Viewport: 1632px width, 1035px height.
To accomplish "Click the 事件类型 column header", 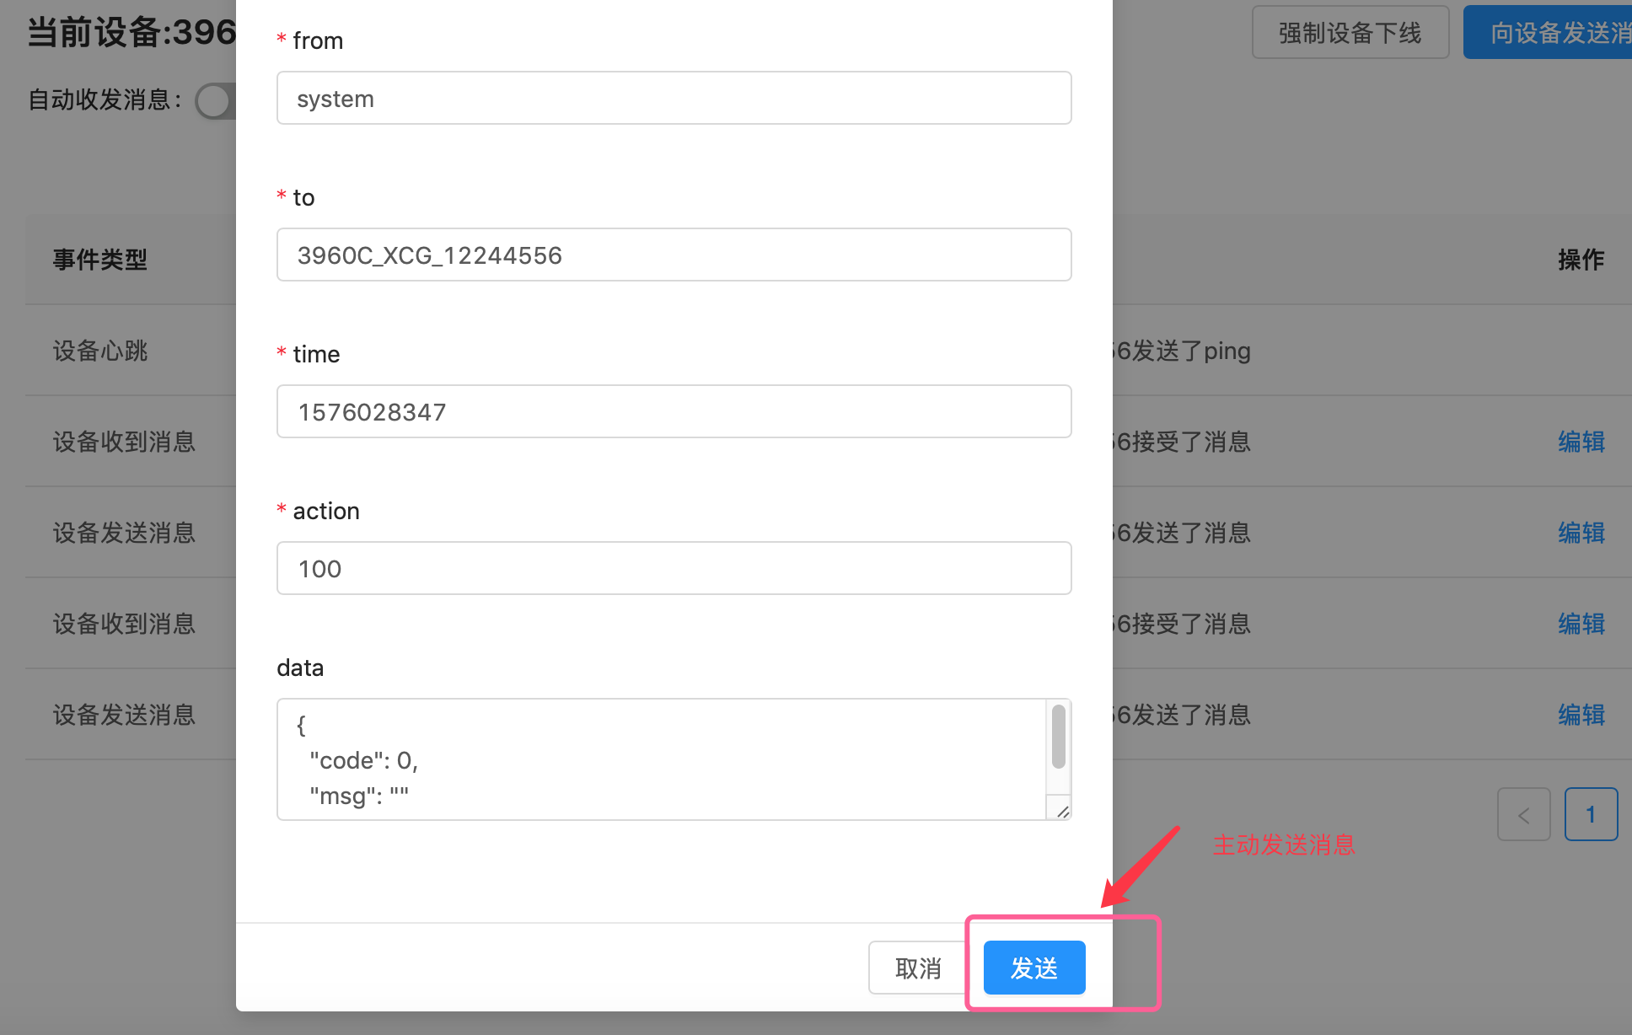I will coord(100,260).
